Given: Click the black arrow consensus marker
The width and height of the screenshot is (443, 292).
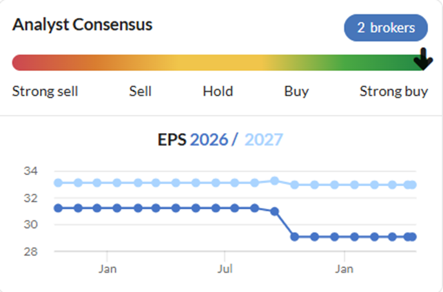Looking at the screenshot, I should [423, 60].
